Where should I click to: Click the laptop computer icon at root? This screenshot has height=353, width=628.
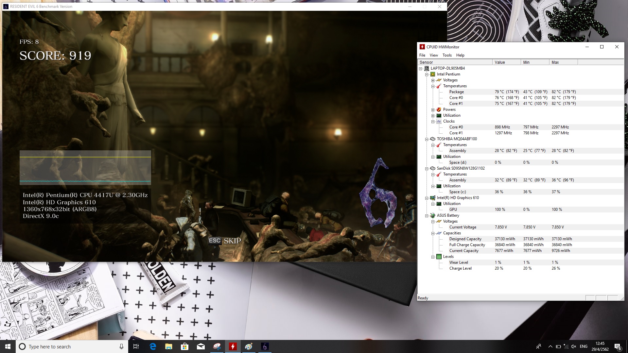427,68
